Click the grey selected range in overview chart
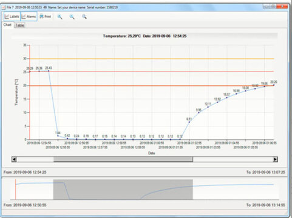Image resolution: width=292 pixels, height=218 pixels. click(123, 190)
